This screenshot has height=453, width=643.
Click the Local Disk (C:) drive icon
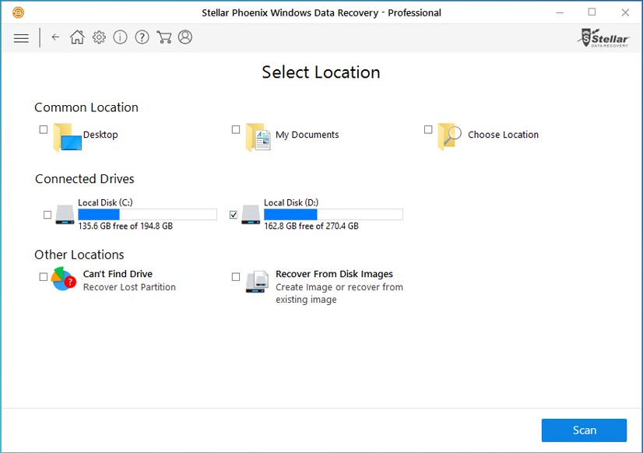point(65,214)
